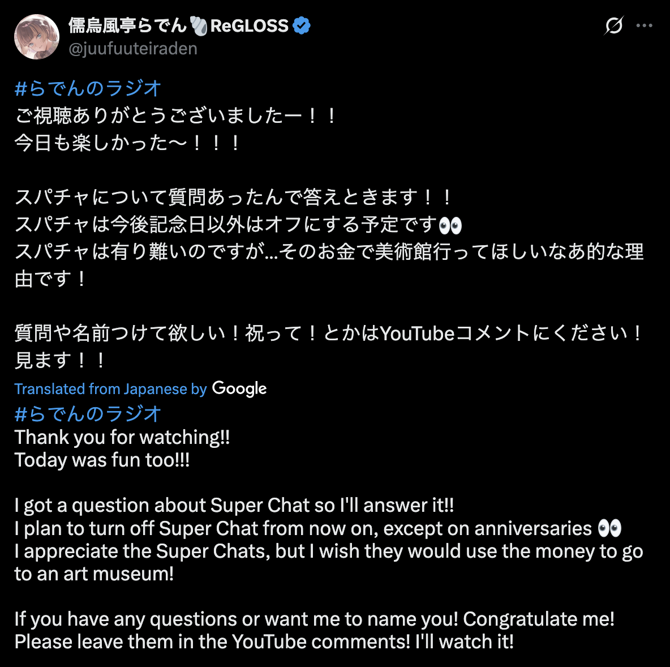Image resolution: width=670 pixels, height=667 pixels.
Task: Click the Grok slashed-circle icon
Action: pos(613,25)
